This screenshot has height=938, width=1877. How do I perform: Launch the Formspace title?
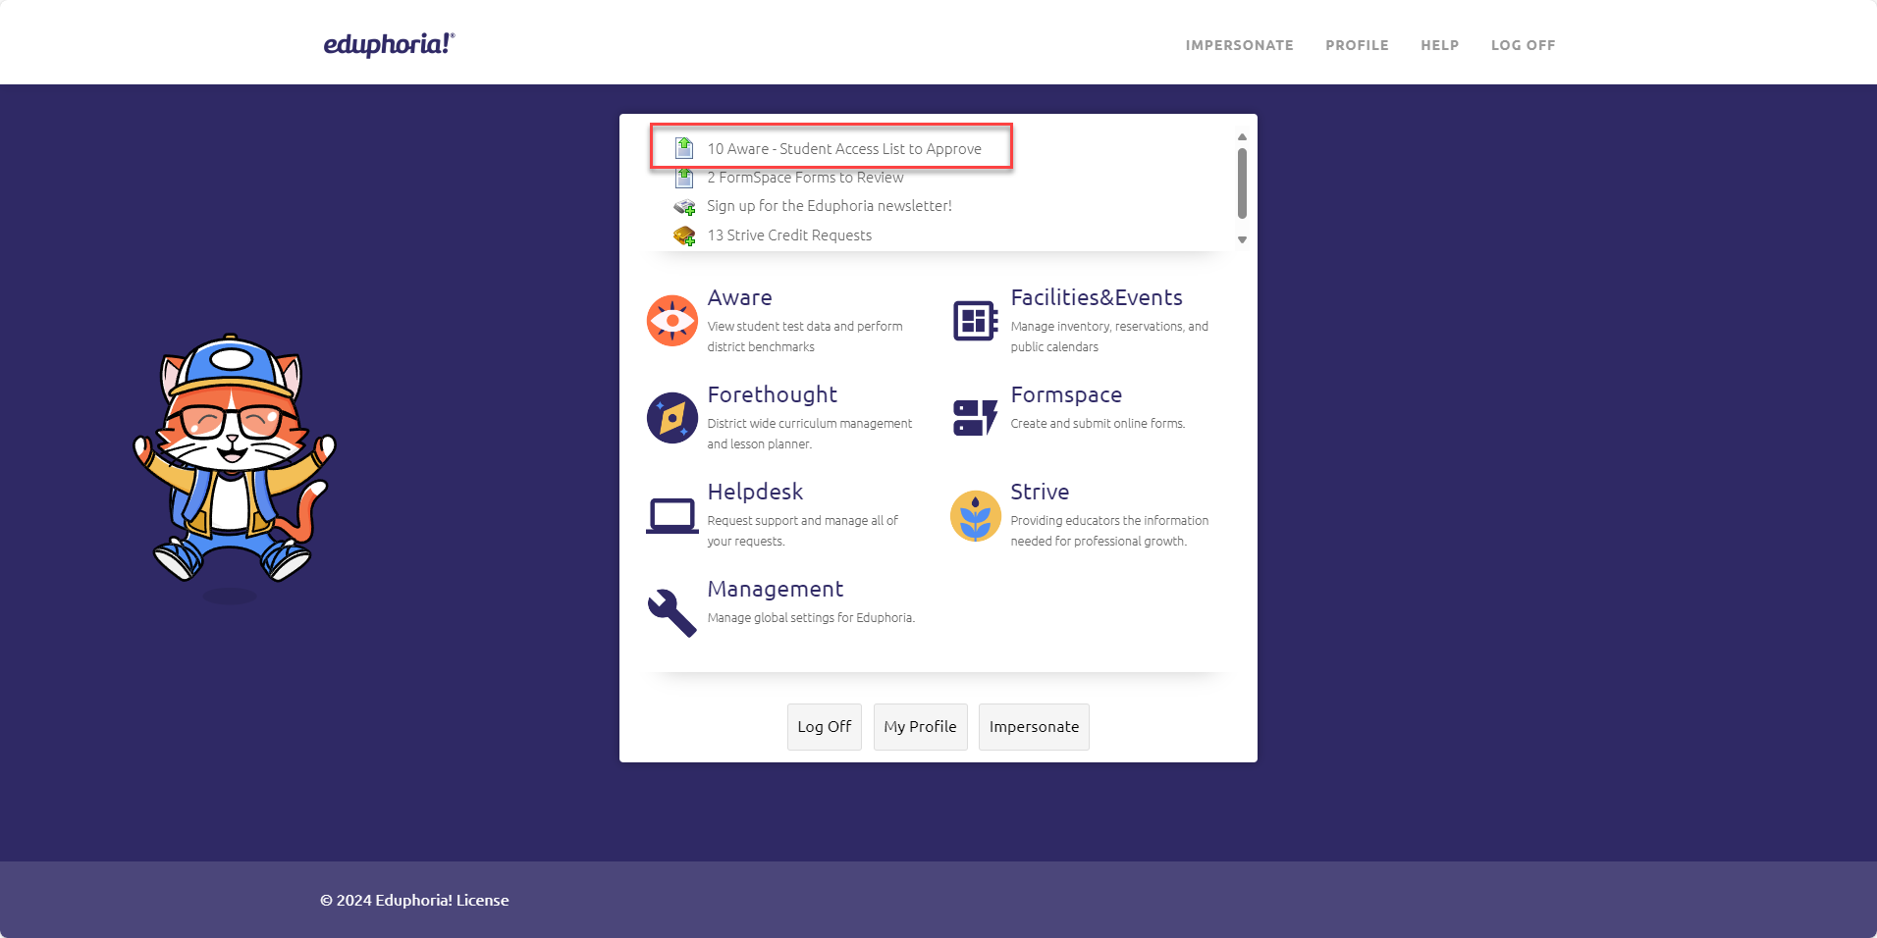1066,394
